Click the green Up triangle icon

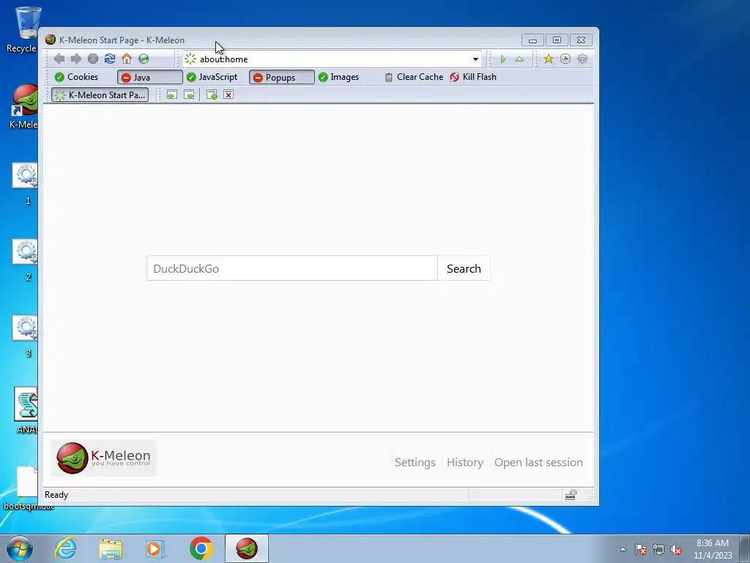point(519,59)
